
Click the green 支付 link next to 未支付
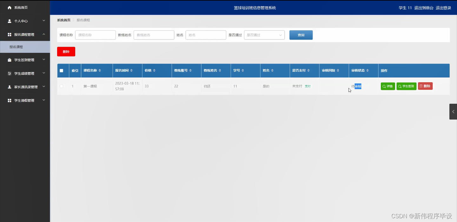pyautogui.click(x=308, y=86)
